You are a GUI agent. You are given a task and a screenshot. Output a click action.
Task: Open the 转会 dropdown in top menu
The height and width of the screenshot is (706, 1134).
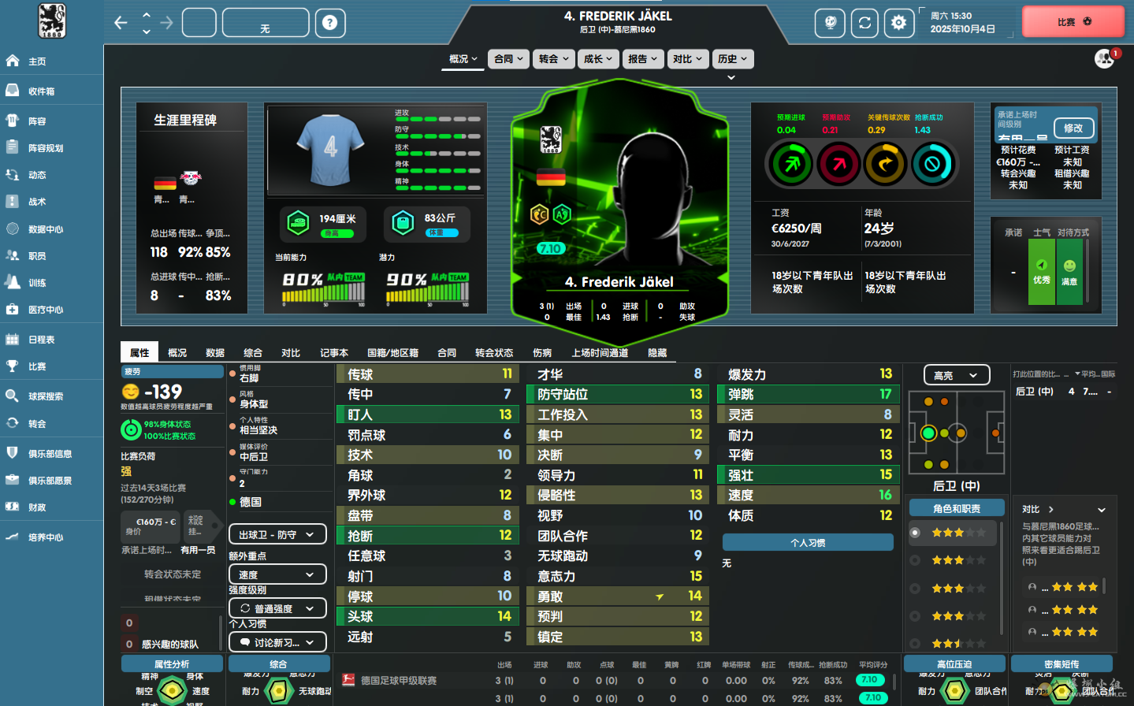(554, 59)
